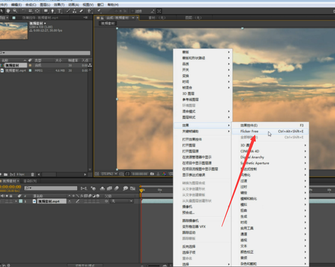The width and height of the screenshot is (335, 267).
Task: Open the 72.8% magnification dropdown
Action: (108, 174)
